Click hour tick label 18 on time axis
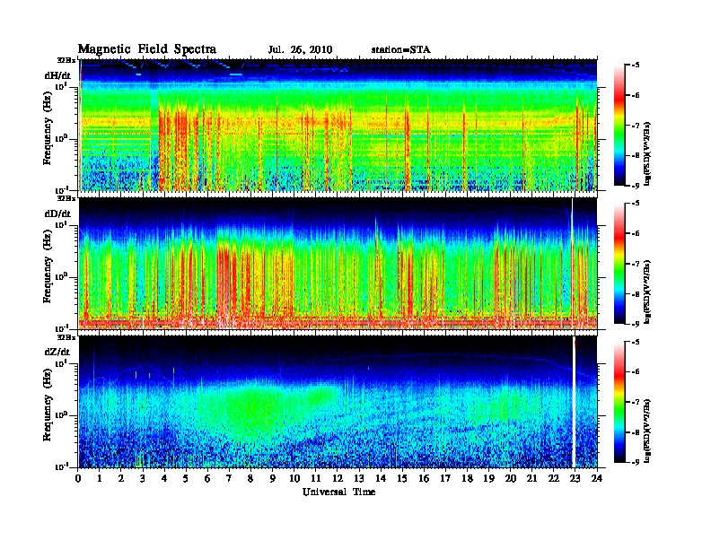711x549 pixels. point(468,479)
